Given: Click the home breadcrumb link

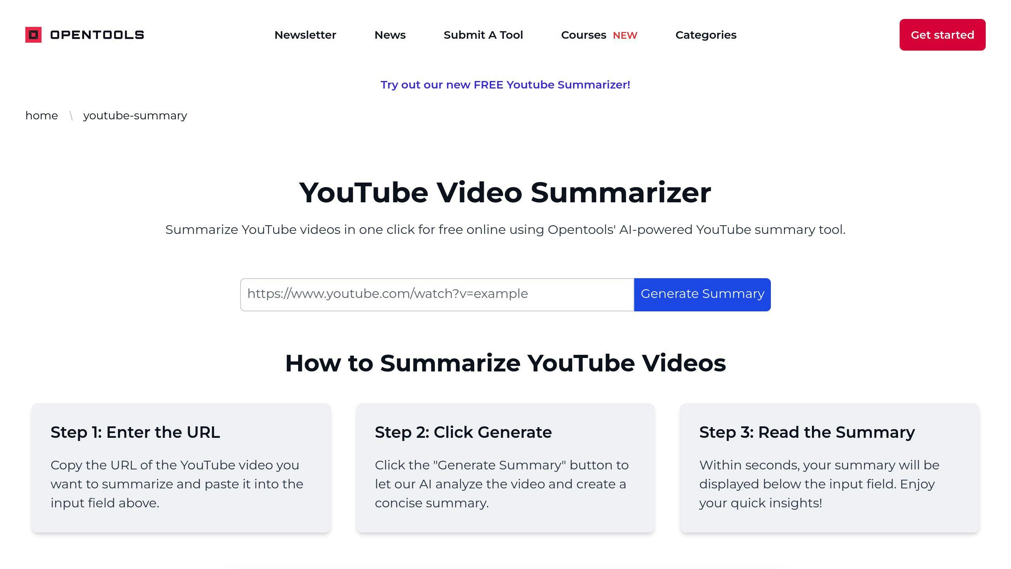Looking at the screenshot, I should 41,115.
